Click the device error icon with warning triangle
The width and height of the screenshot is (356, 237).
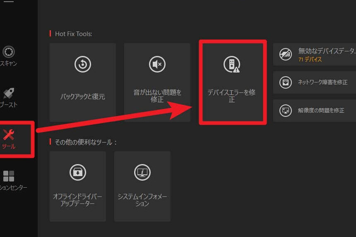(231, 64)
